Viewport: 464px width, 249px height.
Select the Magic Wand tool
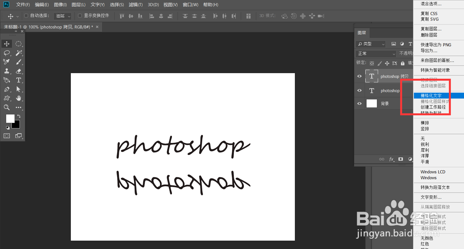(x=18, y=53)
